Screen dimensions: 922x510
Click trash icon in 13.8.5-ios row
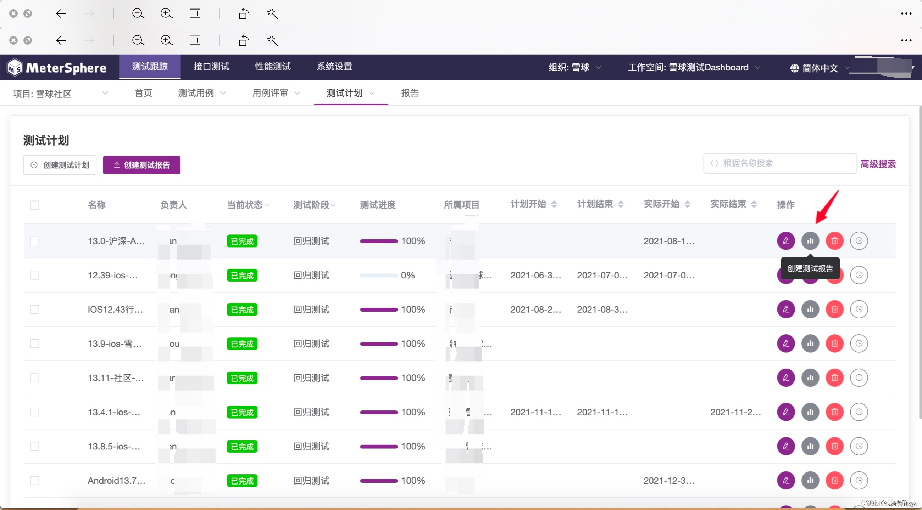(834, 446)
